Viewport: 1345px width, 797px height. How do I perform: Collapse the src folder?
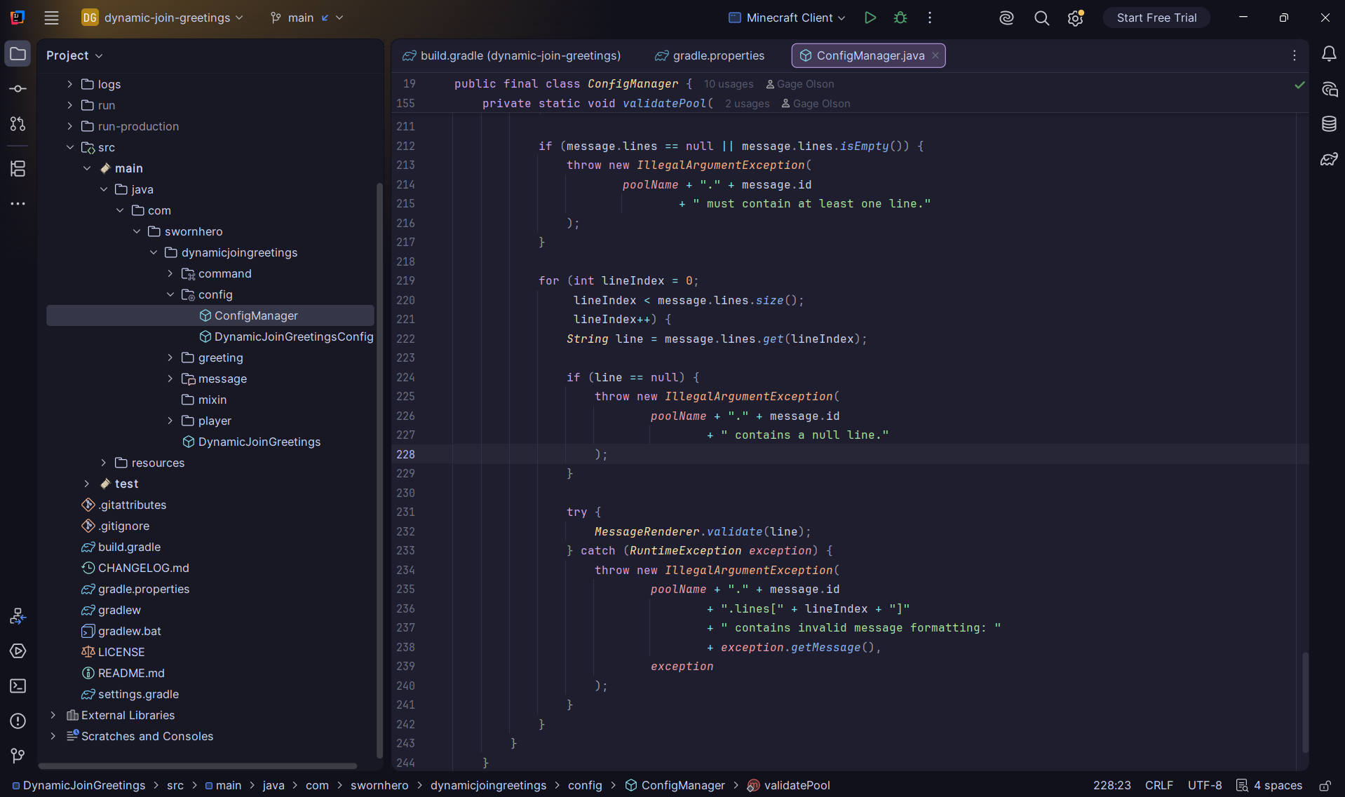69,147
